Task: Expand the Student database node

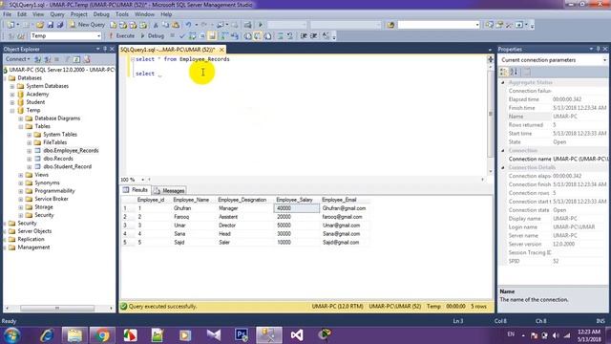Action: (12, 102)
